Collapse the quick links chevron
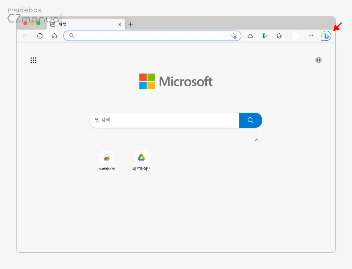 pos(257,140)
